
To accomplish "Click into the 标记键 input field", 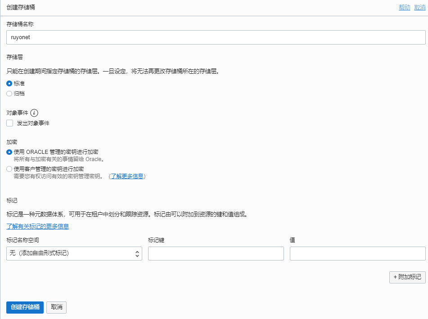I will tap(216, 254).
